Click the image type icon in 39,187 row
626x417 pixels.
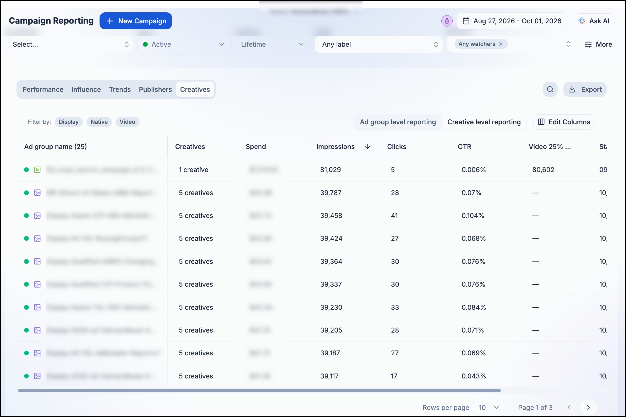[x=37, y=353]
